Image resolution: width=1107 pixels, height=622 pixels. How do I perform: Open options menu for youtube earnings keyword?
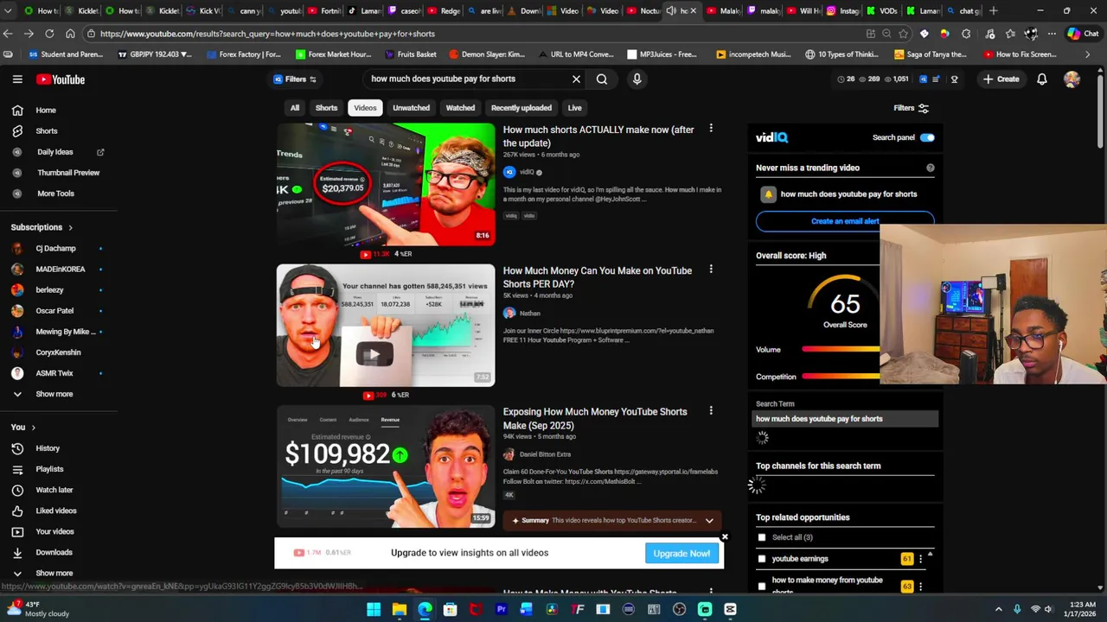coord(920,559)
